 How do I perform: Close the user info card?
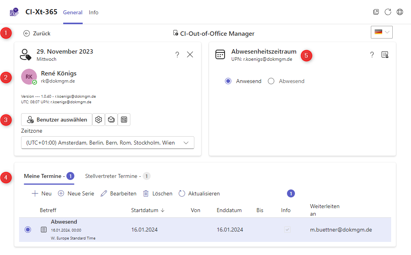point(190,55)
